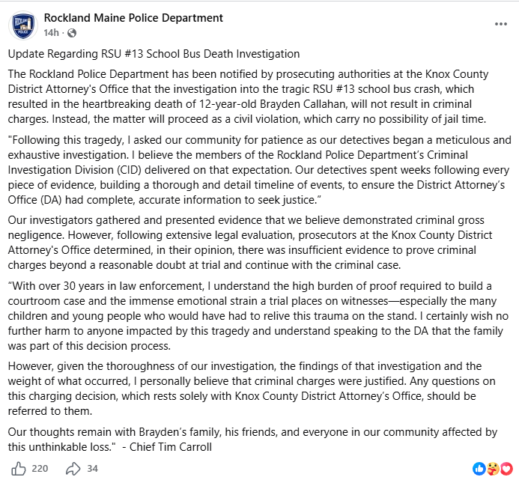This screenshot has width=519, height=483.
Task: Open the Rockland Police profile picture
Action: 23,25
